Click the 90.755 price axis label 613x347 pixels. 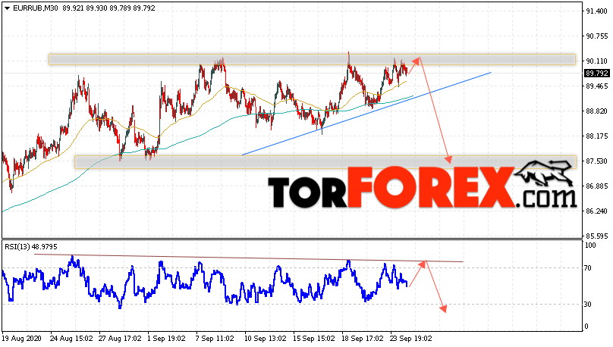596,36
